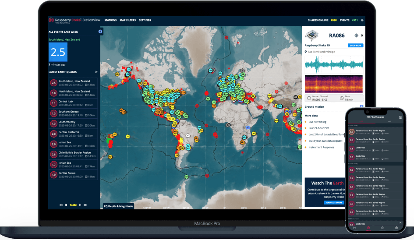Select the North Island, New Zealand earthquake row

(x=73, y=93)
